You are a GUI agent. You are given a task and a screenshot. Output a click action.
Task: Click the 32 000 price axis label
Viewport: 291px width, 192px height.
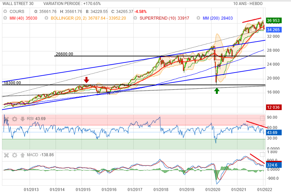click(x=273, y=36)
